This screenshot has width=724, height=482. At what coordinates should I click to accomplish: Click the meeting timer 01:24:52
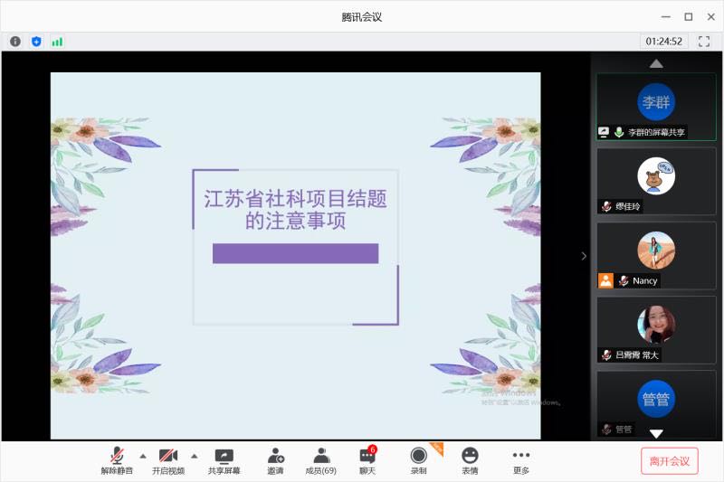[664, 42]
